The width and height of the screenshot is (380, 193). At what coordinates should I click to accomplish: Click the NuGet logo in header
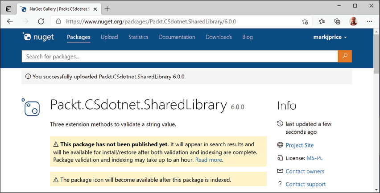tap(38, 37)
